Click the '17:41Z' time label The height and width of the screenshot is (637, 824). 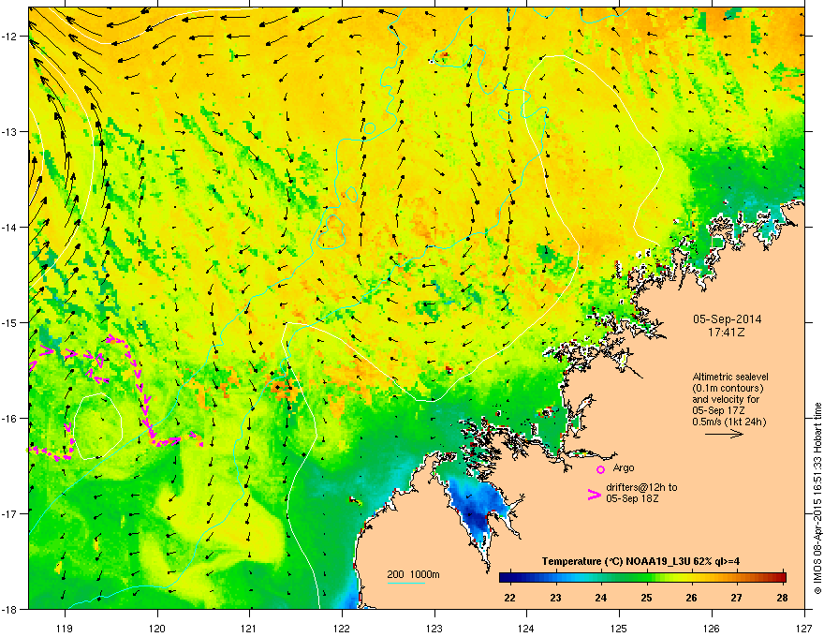coord(727,333)
